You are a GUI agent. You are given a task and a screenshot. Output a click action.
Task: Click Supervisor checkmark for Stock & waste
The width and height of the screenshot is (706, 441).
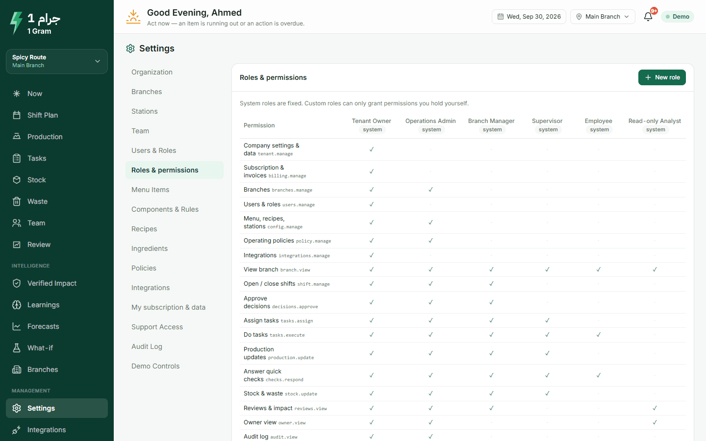547,393
